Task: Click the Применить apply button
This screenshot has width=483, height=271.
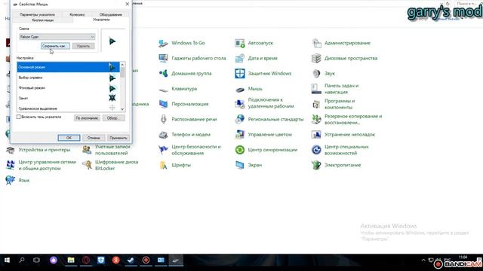Action: click(118, 138)
